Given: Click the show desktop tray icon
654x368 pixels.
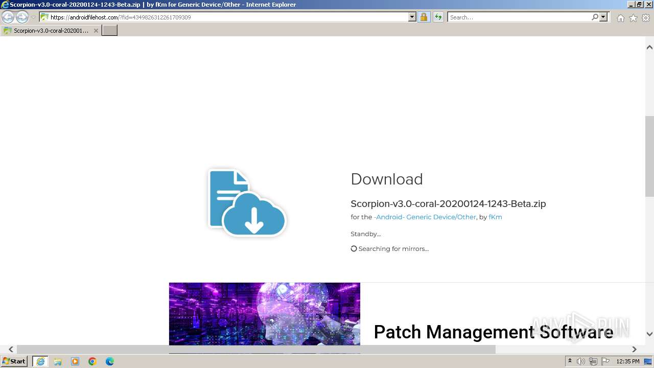Looking at the screenshot, I should click(648, 361).
